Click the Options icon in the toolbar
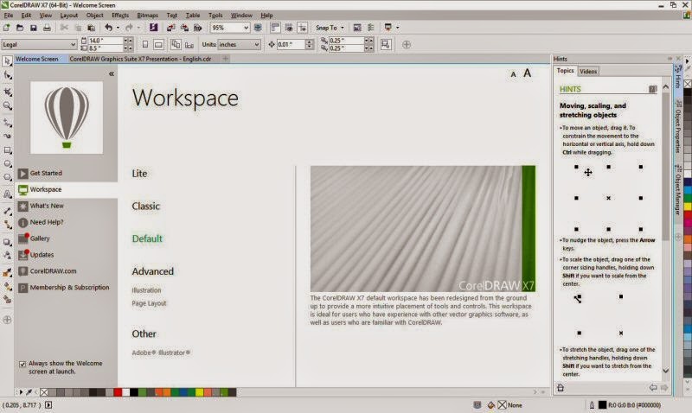 coord(371,28)
